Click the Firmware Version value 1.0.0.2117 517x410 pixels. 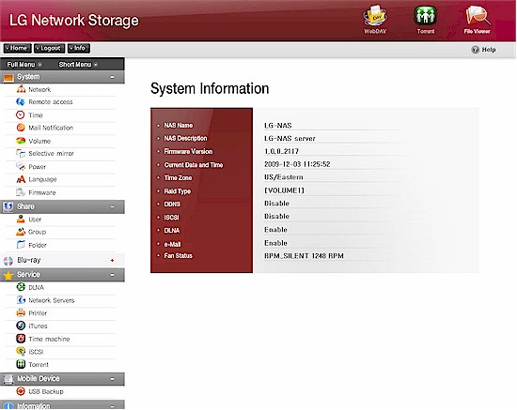(281, 151)
